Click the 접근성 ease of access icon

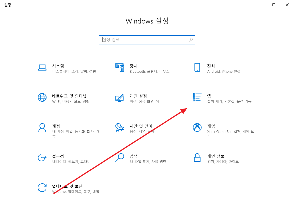pyautogui.click(x=42, y=158)
